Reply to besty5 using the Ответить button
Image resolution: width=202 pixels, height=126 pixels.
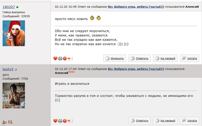tap(140, 120)
